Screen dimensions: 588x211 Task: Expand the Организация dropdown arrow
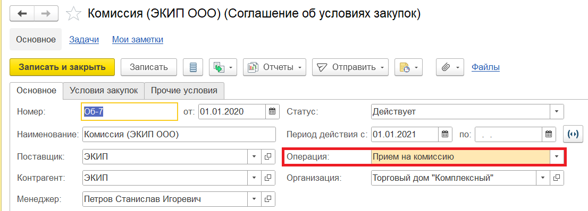click(x=543, y=178)
